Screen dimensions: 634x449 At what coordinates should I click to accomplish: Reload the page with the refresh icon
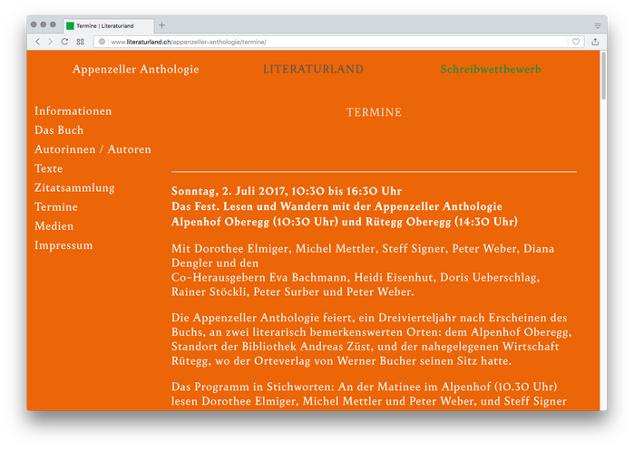pos(64,42)
